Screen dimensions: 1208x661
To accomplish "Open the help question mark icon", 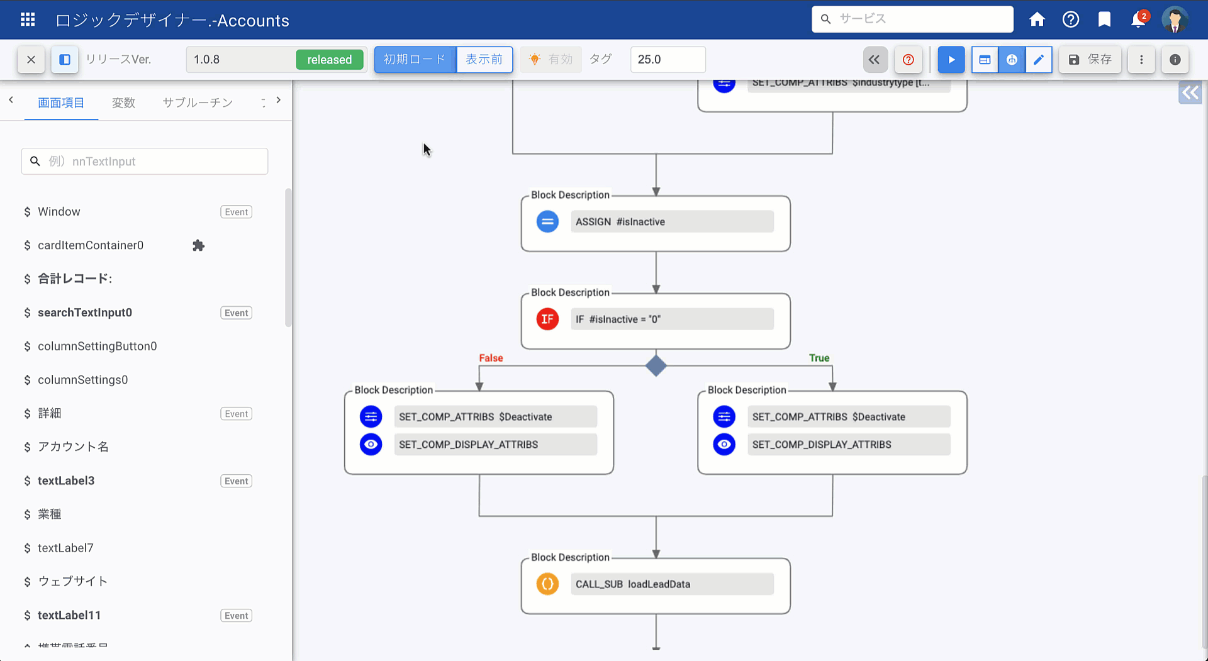I will click(1071, 19).
